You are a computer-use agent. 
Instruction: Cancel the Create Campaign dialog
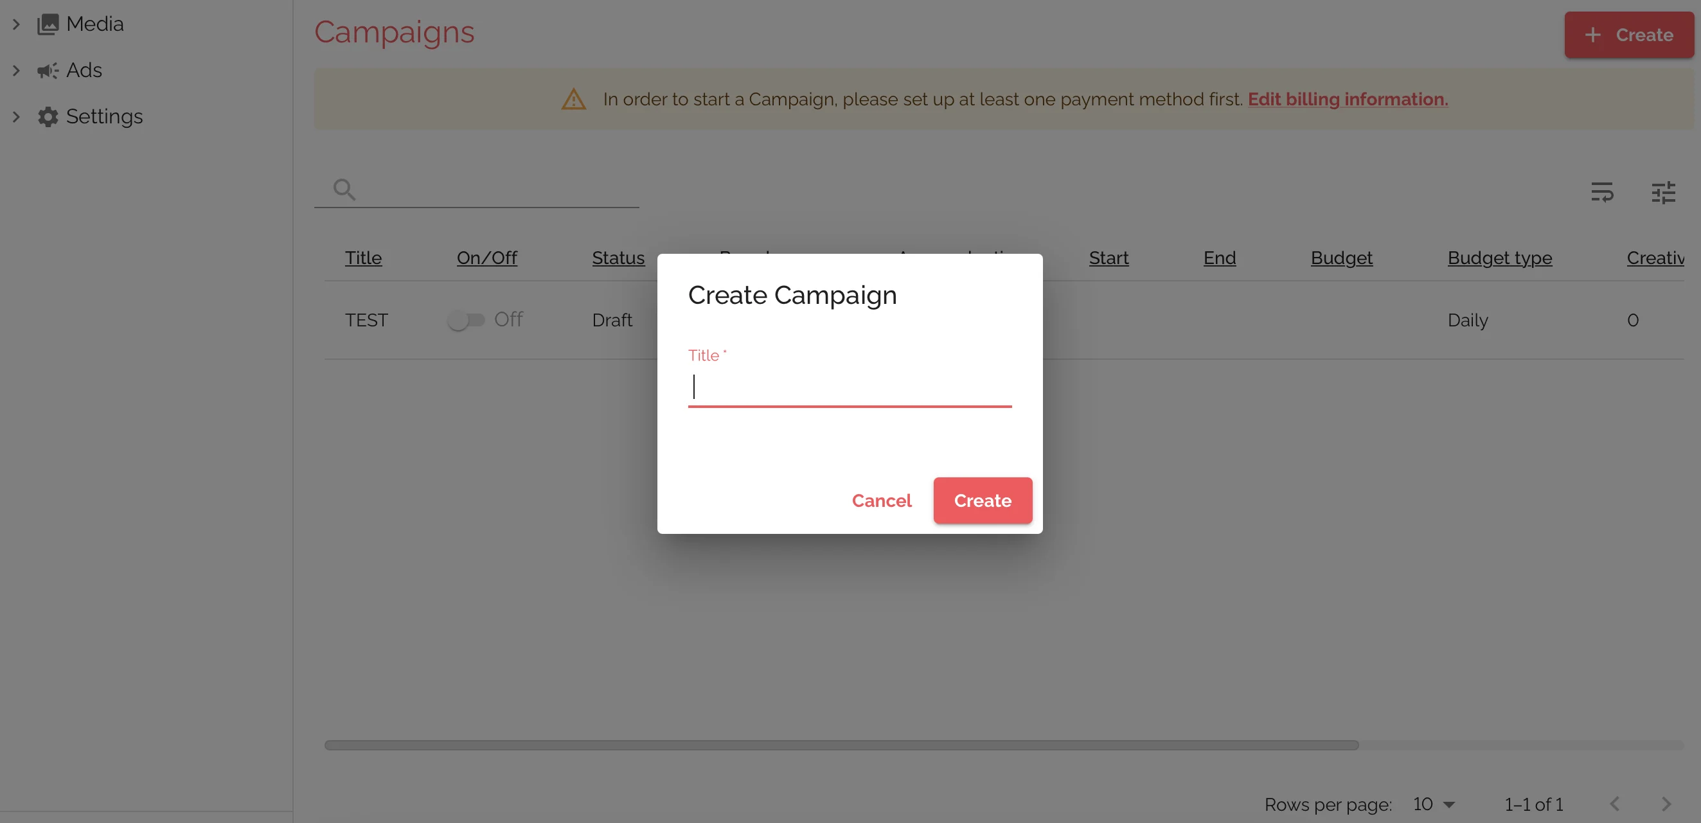[882, 500]
